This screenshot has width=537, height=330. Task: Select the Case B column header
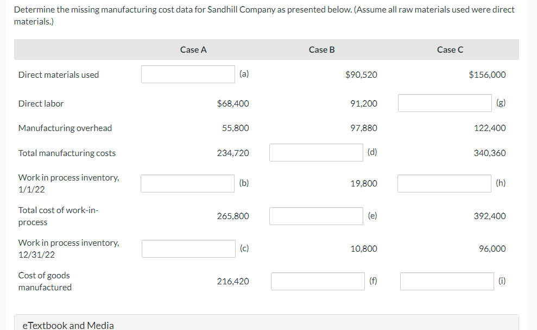tap(322, 49)
